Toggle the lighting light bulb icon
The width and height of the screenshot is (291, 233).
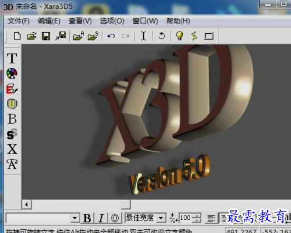180,36
